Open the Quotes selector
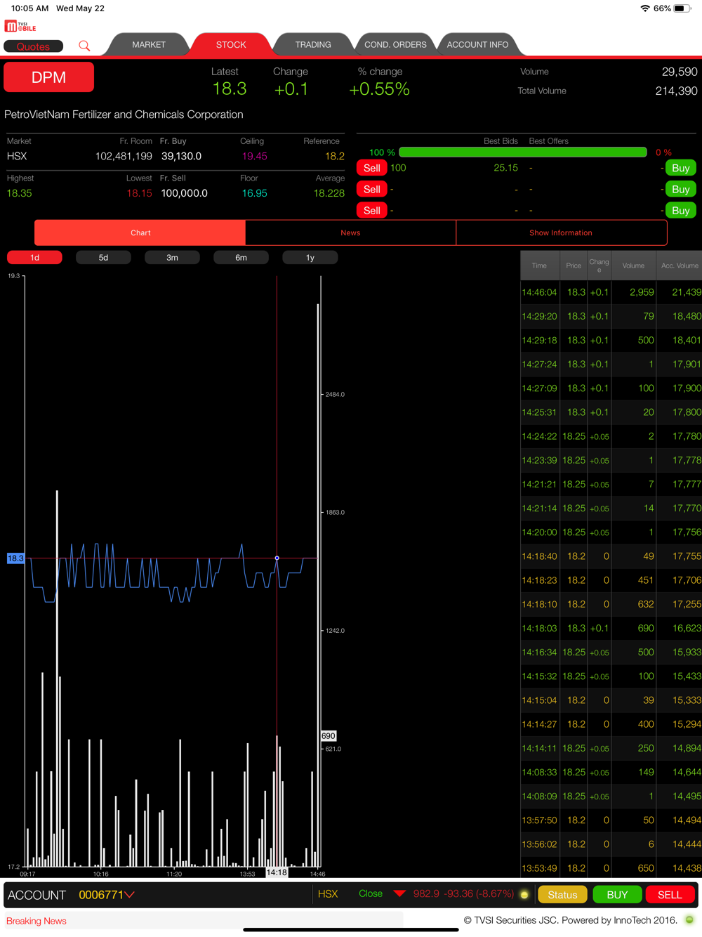The width and height of the screenshot is (702, 937). tap(33, 46)
